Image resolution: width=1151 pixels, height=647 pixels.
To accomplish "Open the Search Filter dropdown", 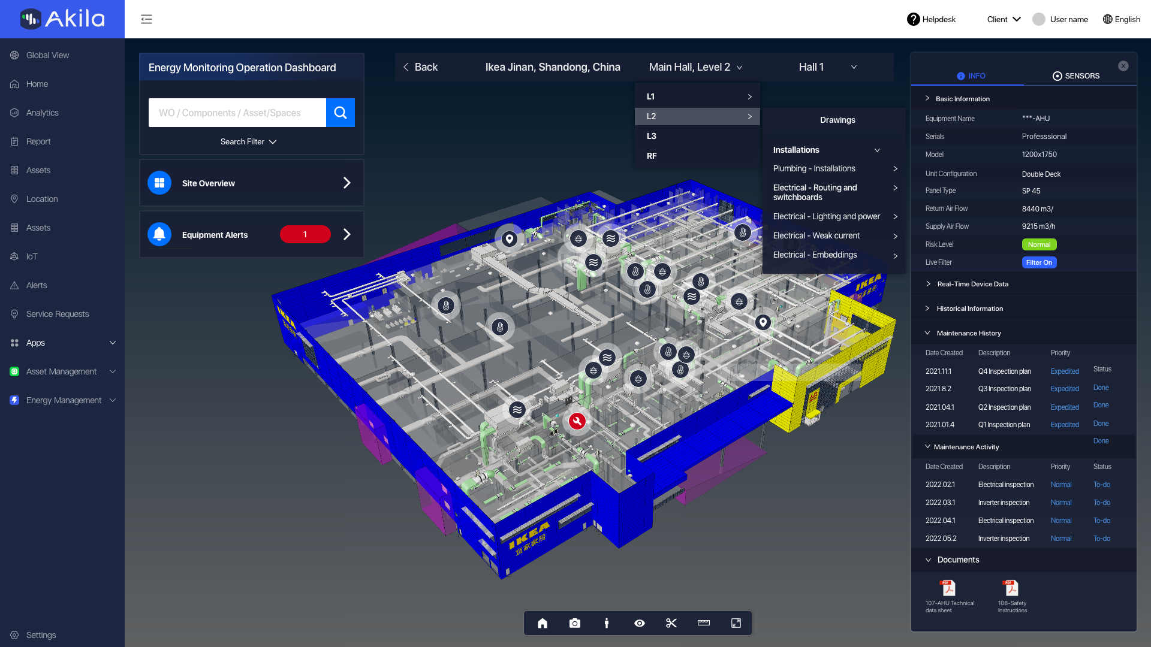I will (x=248, y=142).
